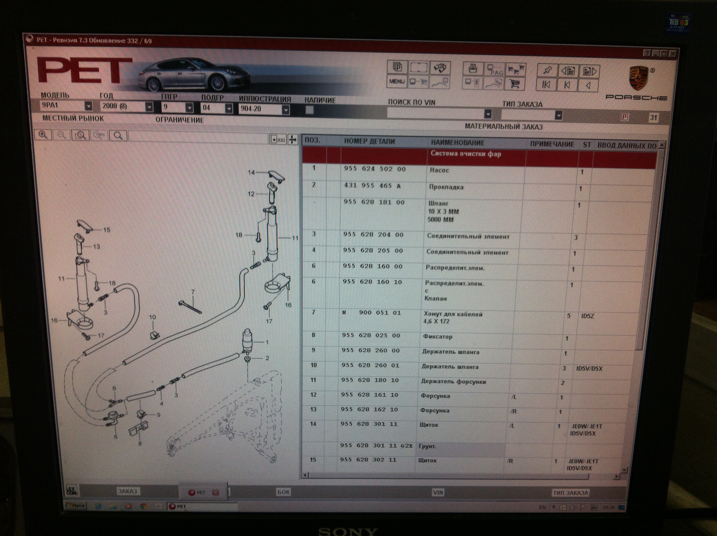Open the ГОД 2008 (8) dropdown
The width and height of the screenshot is (717, 536).
click(149, 107)
